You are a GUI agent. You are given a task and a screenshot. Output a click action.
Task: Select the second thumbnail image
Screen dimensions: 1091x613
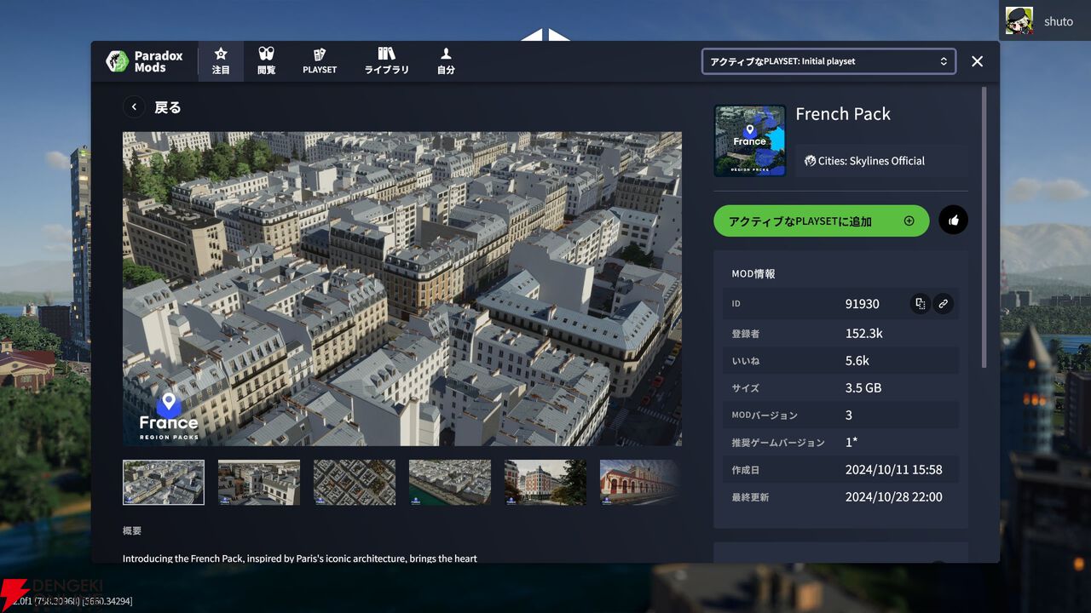pyautogui.click(x=259, y=482)
